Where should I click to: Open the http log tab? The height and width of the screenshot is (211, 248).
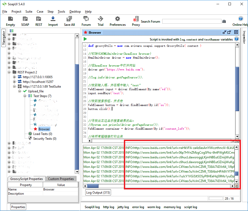pyautogui.click(x=108, y=207)
